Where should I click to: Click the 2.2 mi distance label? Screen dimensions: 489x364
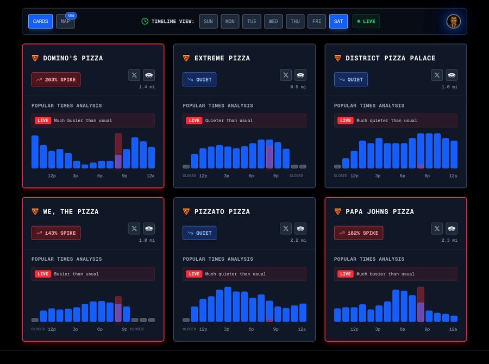(298, 240)
